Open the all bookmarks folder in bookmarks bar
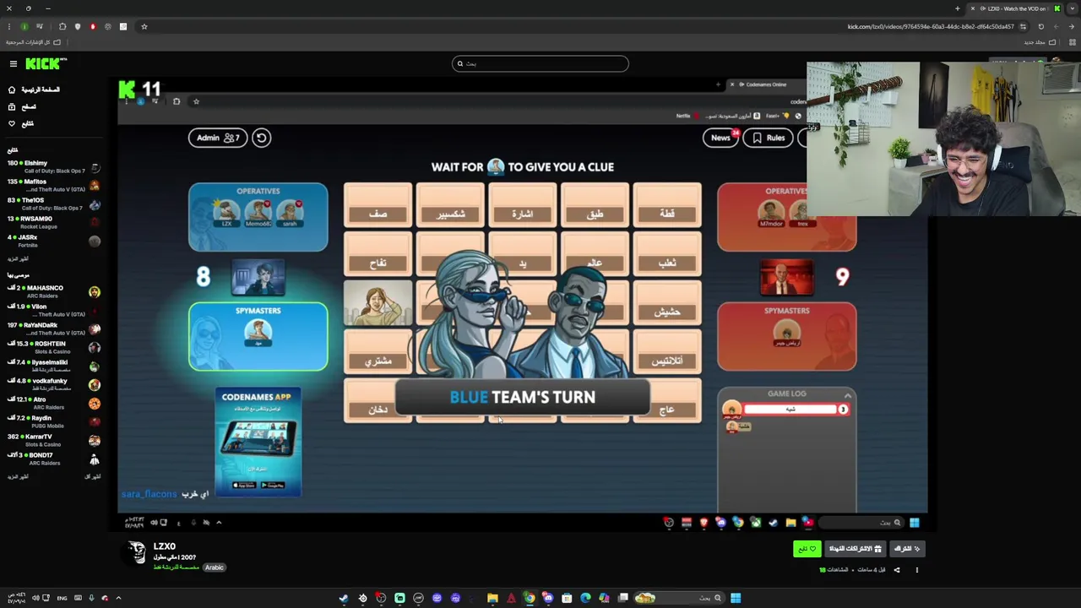Screen dimensions: 1081x608 (35, 42)
